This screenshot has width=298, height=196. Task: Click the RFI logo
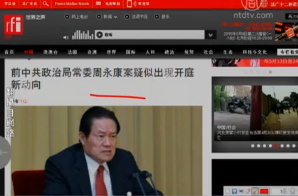[x=14, y=25]
